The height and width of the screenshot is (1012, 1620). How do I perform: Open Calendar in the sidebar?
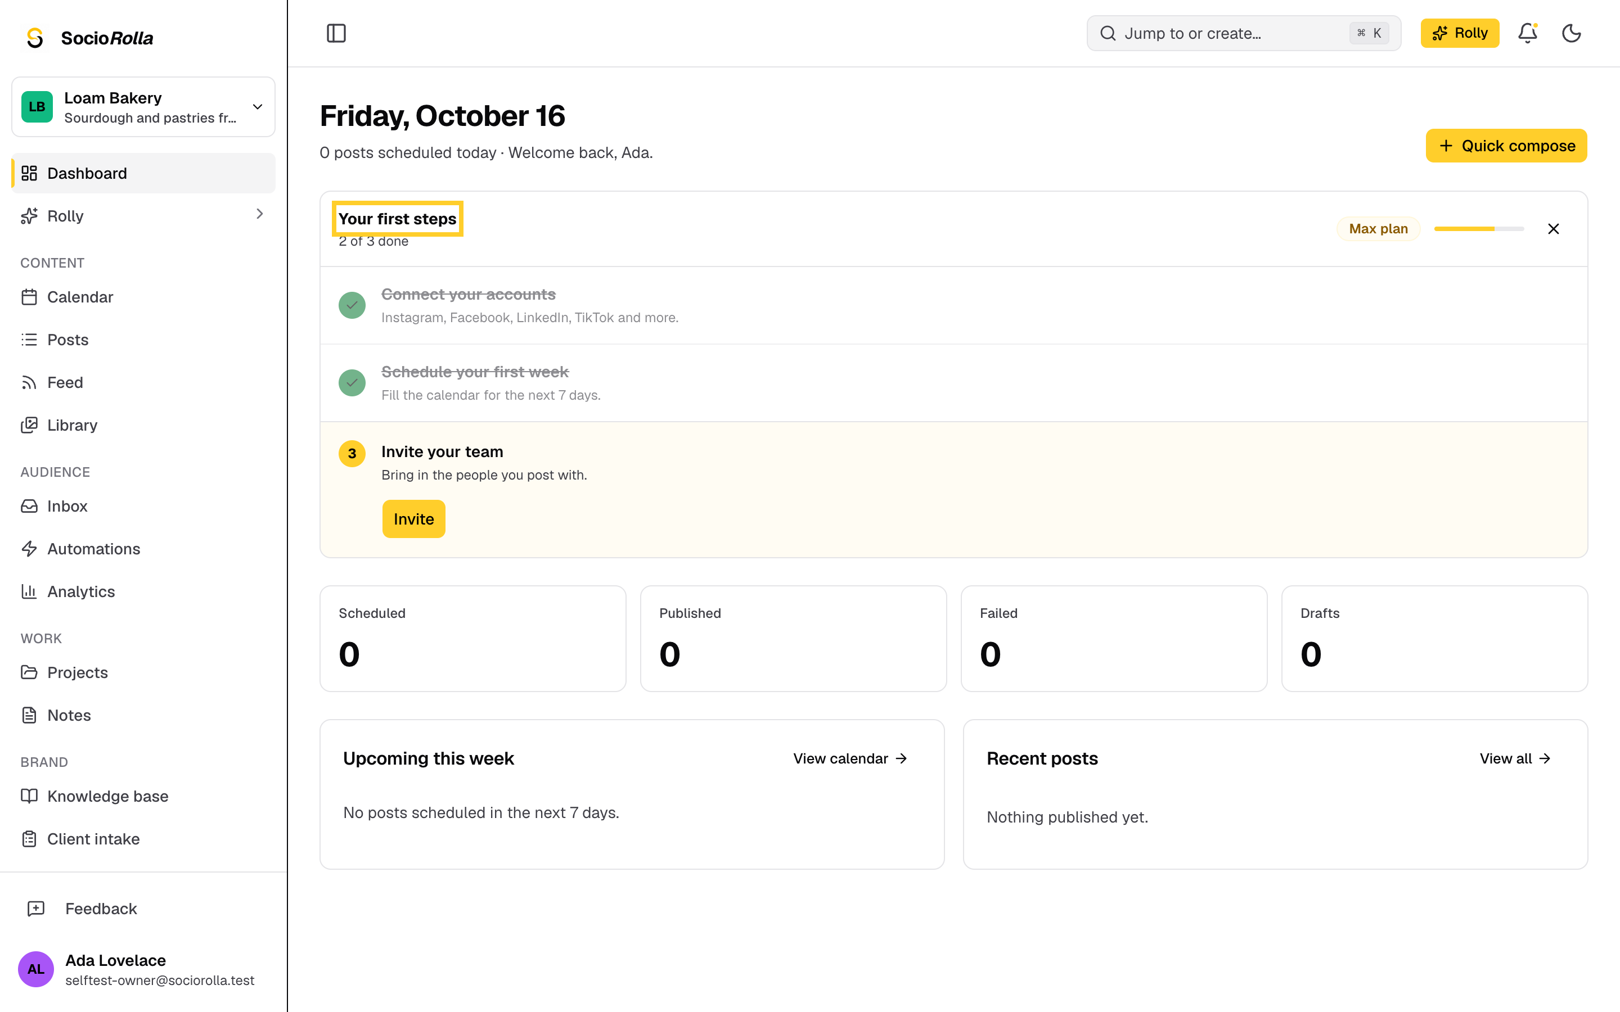tap(143, 297)
